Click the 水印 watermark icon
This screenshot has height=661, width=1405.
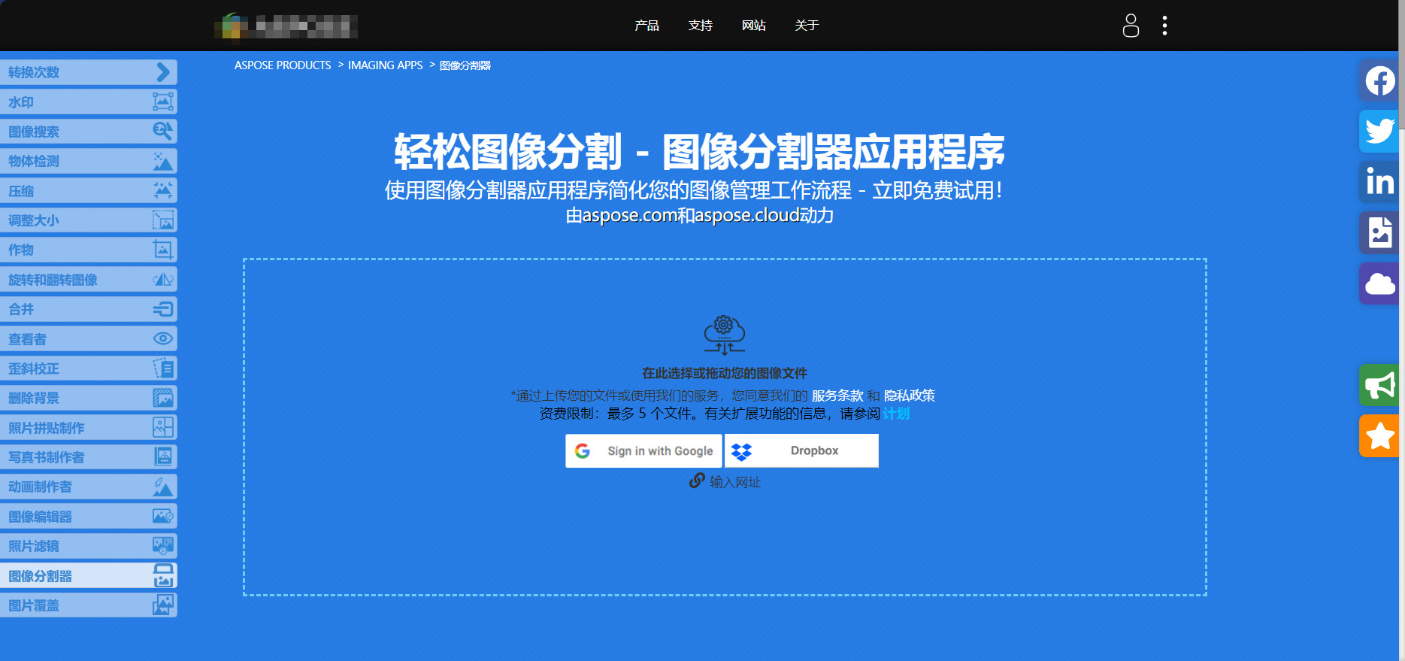point(163,102)
